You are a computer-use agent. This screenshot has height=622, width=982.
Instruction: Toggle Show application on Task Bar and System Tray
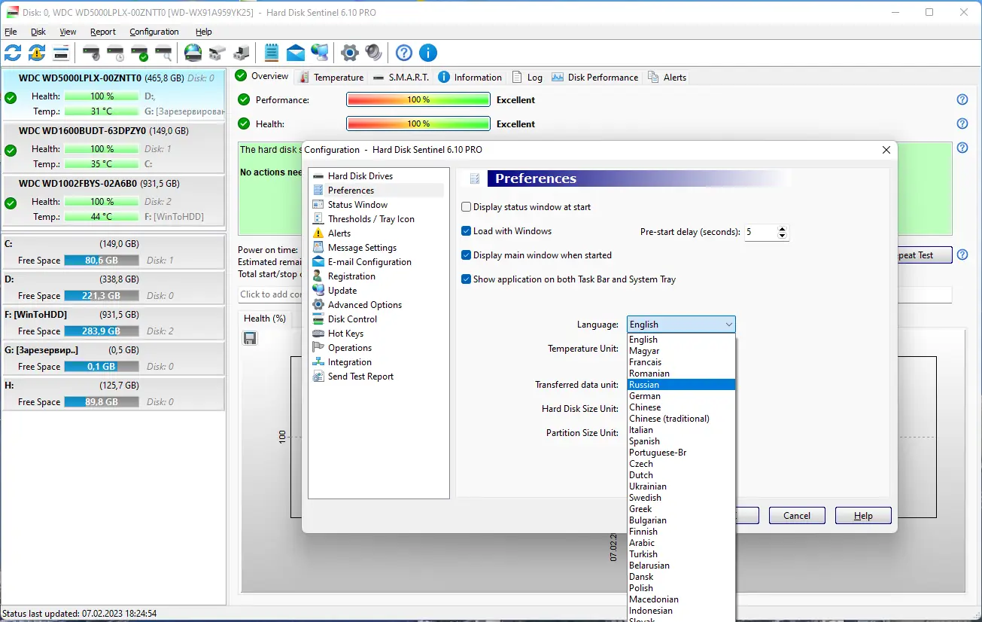click(467, 279)
